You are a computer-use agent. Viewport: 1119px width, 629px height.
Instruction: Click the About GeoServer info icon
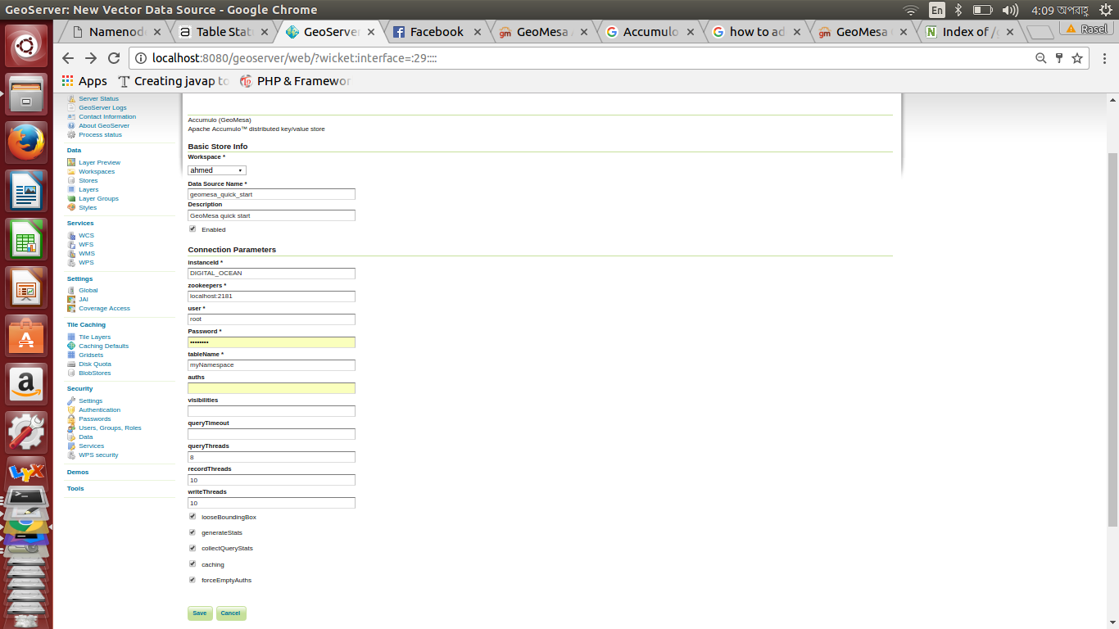(71, 126)
